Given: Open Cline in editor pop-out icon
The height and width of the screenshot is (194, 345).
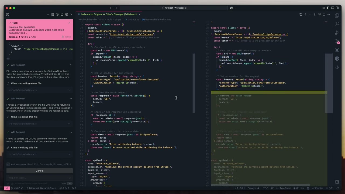Looking at the screenshot, I should coord(62,14).
